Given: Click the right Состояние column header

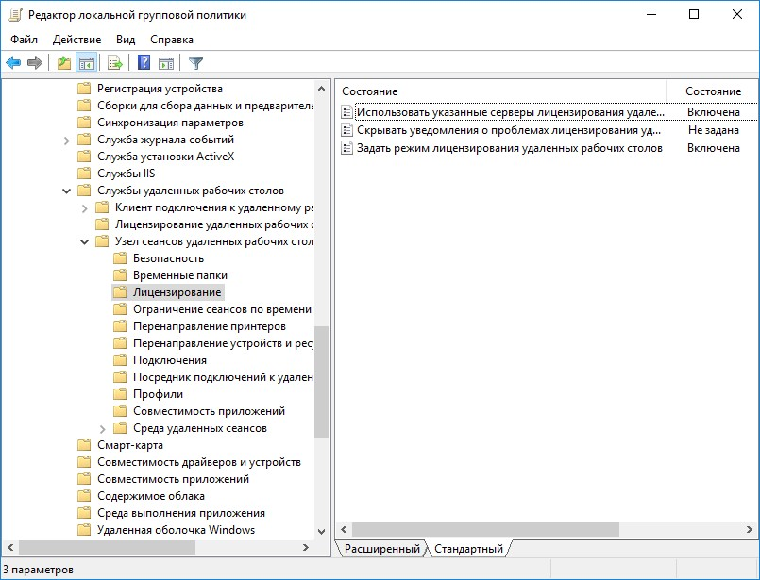Looking at the screenshot, I should [x=713, y=91].
